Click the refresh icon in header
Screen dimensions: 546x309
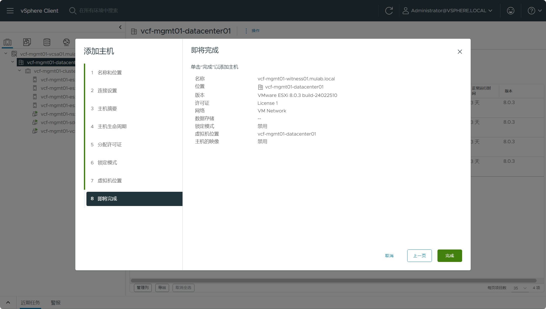[389, 11]
